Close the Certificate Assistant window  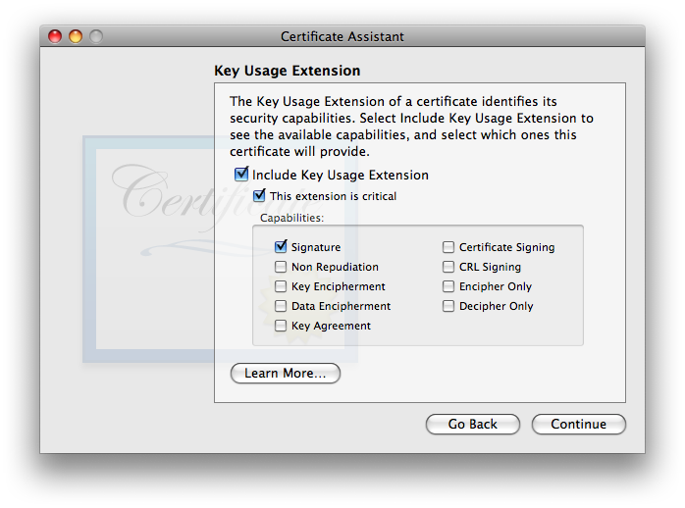[55, 36]
